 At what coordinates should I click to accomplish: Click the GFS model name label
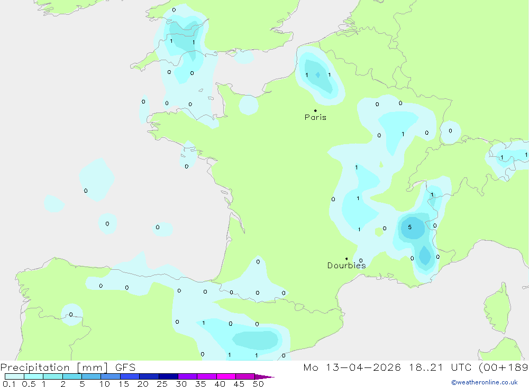pyautogui.click(x=125, y=367)
